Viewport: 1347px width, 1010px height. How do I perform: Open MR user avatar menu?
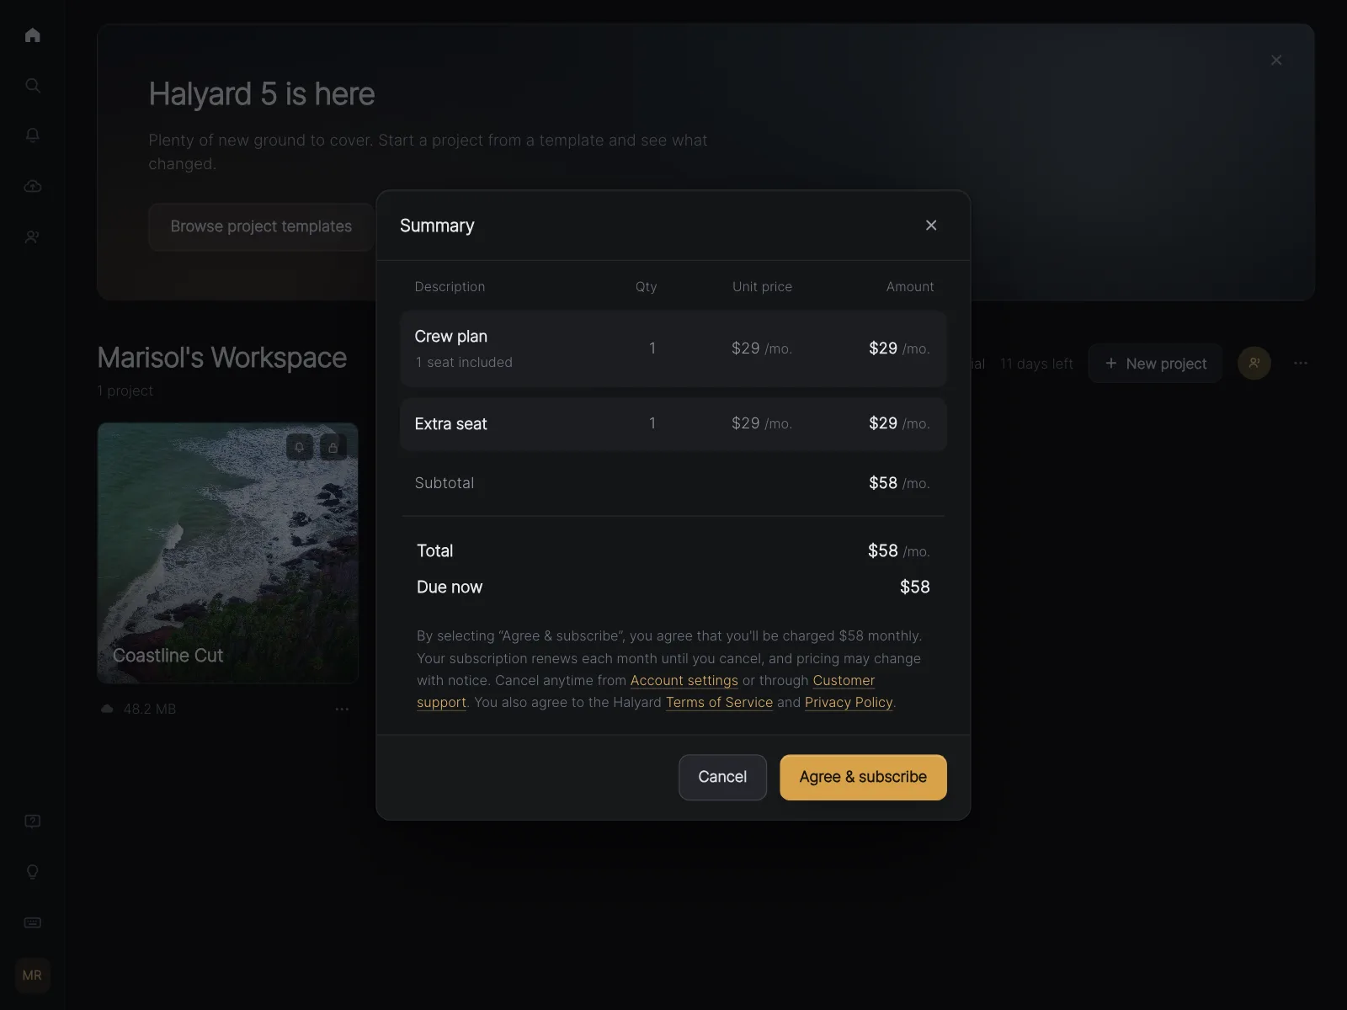(x=33, y=975)
